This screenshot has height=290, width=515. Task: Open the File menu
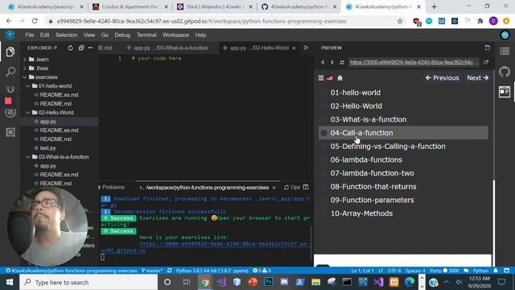29,35
